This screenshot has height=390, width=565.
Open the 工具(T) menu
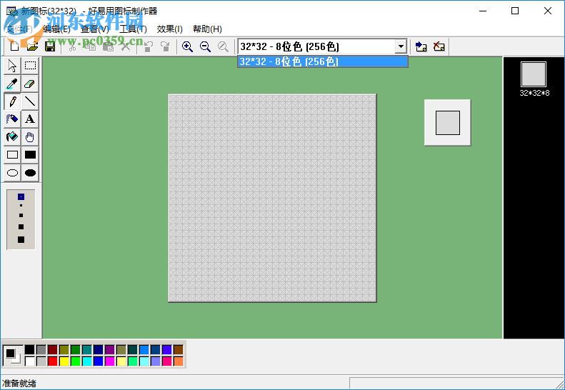coord(133,29)
